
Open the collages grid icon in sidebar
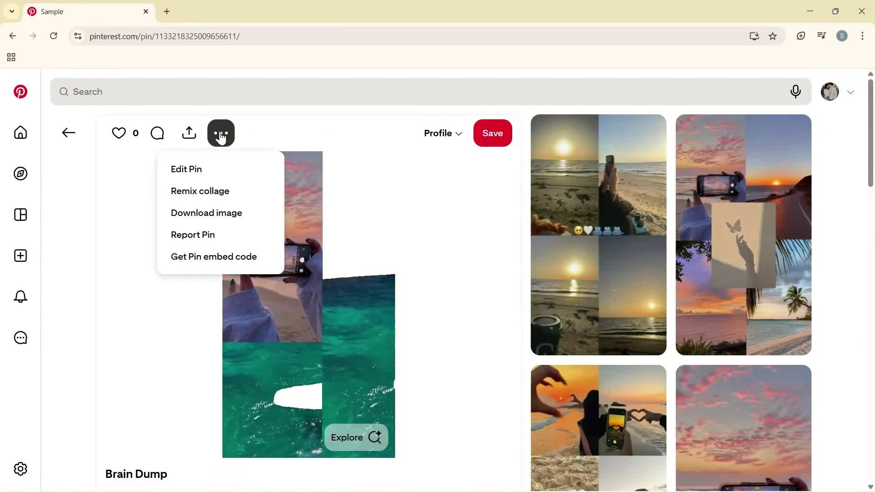tap(20, 215)
